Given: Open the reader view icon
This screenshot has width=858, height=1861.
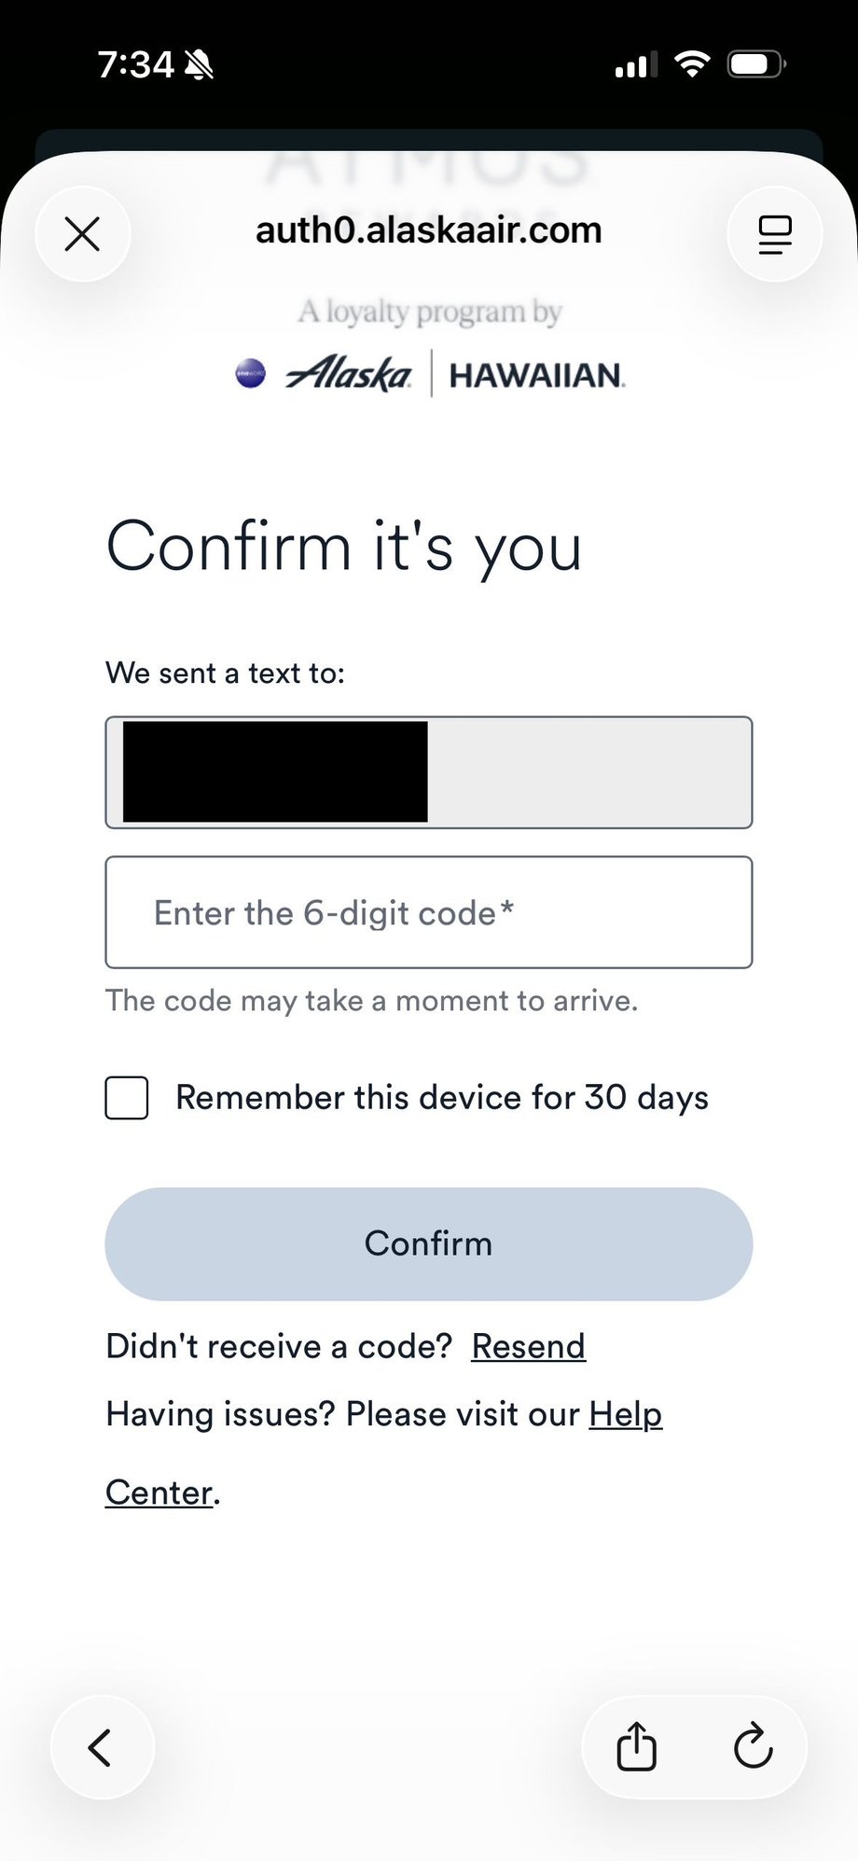Looking at the screenshot, I should [774, 234].
